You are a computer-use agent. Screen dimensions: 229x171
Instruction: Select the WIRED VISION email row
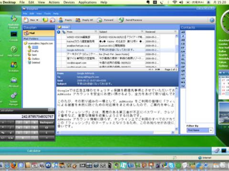pyautogui.click(x=108, y=37)
